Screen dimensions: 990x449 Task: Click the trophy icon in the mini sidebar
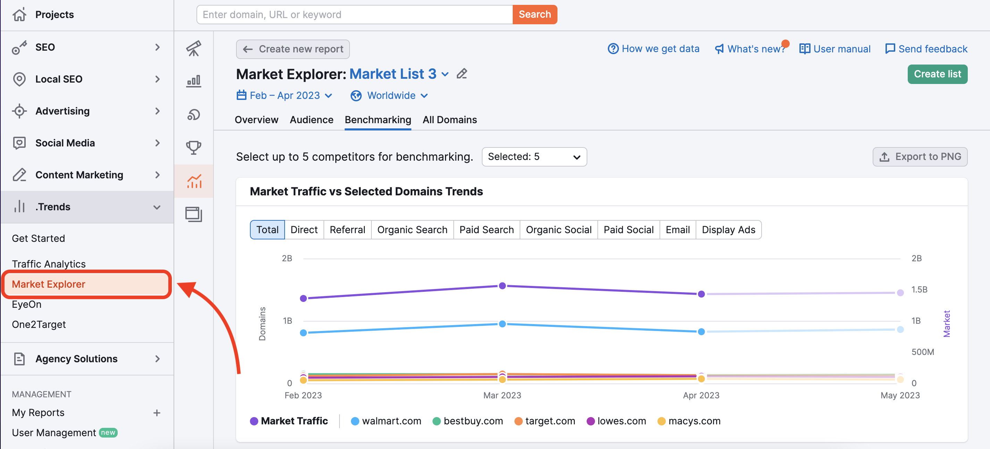click(x=194, y=147)
